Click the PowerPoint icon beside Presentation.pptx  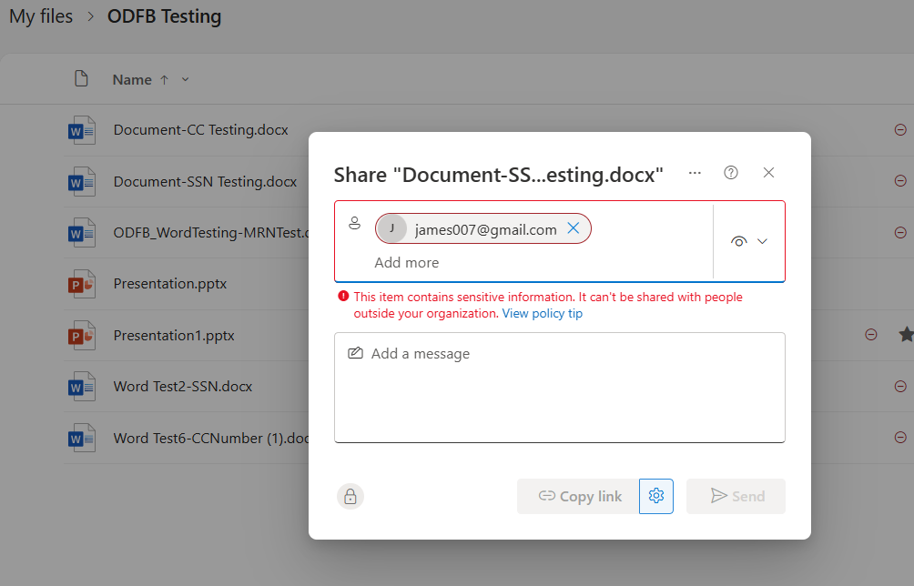(81, 283)
